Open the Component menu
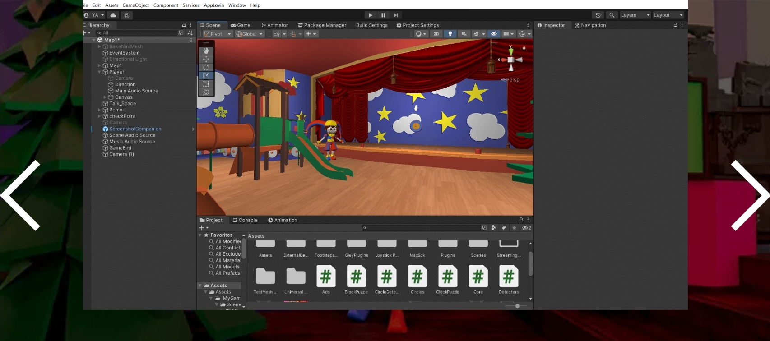 point(166,5)
